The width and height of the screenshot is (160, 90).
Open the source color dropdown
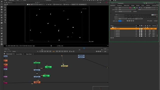click(x=122, y=19)
